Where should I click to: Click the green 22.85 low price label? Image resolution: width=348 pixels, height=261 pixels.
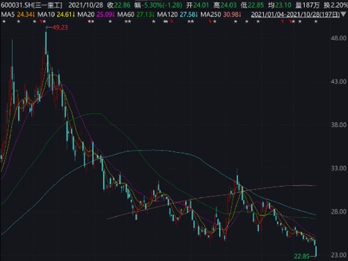click(301, 256)
